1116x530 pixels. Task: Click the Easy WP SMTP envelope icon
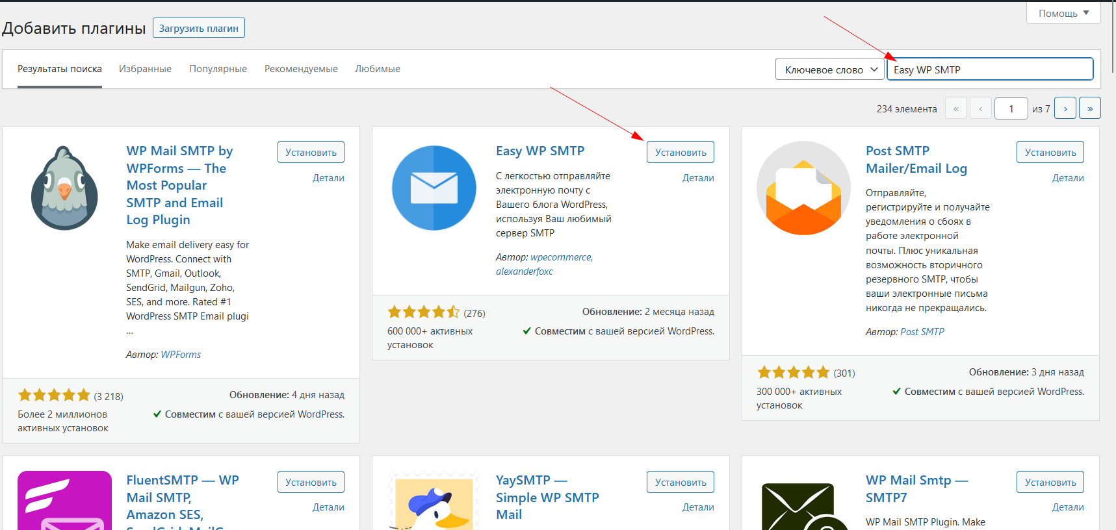point(434,188)
